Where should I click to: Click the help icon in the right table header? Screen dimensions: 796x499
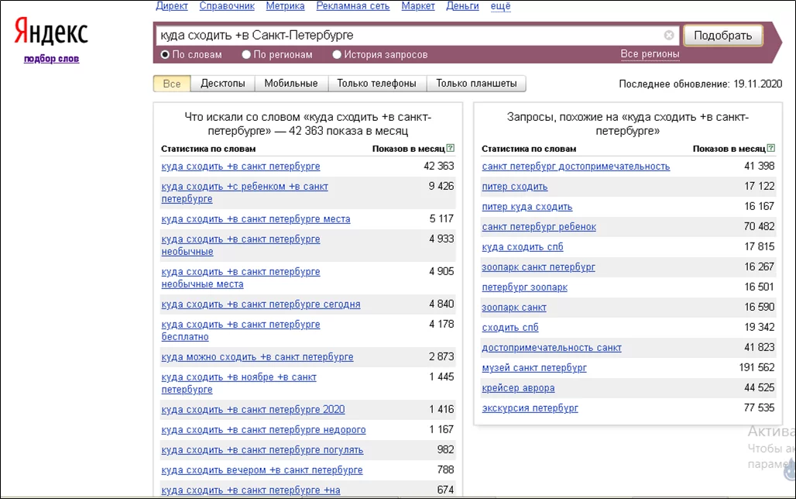coord(771,148)
